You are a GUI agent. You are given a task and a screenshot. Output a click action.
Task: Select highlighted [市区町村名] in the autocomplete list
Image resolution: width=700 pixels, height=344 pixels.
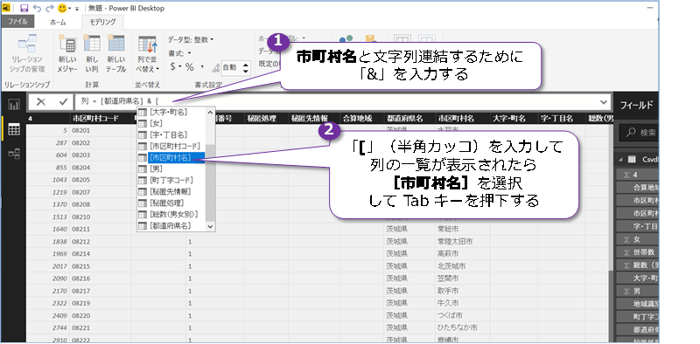[171, 157]
